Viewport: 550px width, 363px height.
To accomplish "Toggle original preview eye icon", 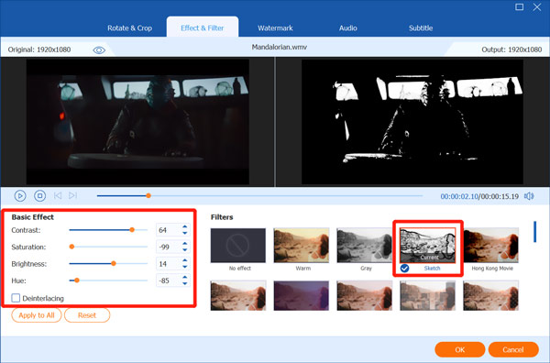I will tap(99, 50).
